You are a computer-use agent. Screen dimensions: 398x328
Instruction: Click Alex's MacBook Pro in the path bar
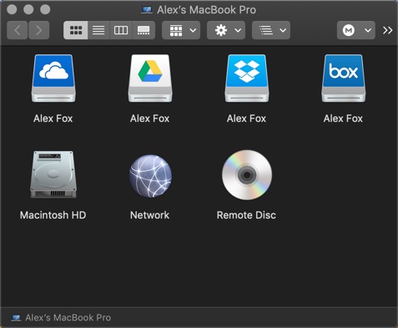point(61,317)
